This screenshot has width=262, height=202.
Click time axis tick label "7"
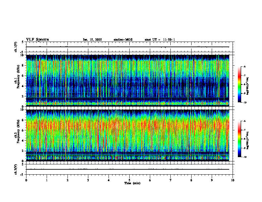point(171,180)
